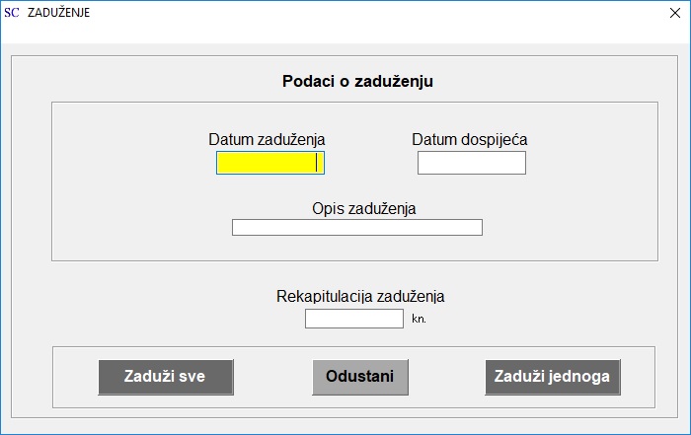Click the SC application icon in title bar

pyautogui.click(x=12, y=12)
